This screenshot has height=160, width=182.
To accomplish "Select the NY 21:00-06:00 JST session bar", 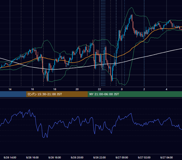I will (x=135, y=94).
